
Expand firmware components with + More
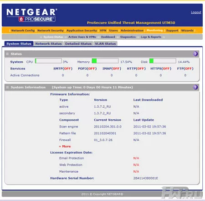(65, 146)
